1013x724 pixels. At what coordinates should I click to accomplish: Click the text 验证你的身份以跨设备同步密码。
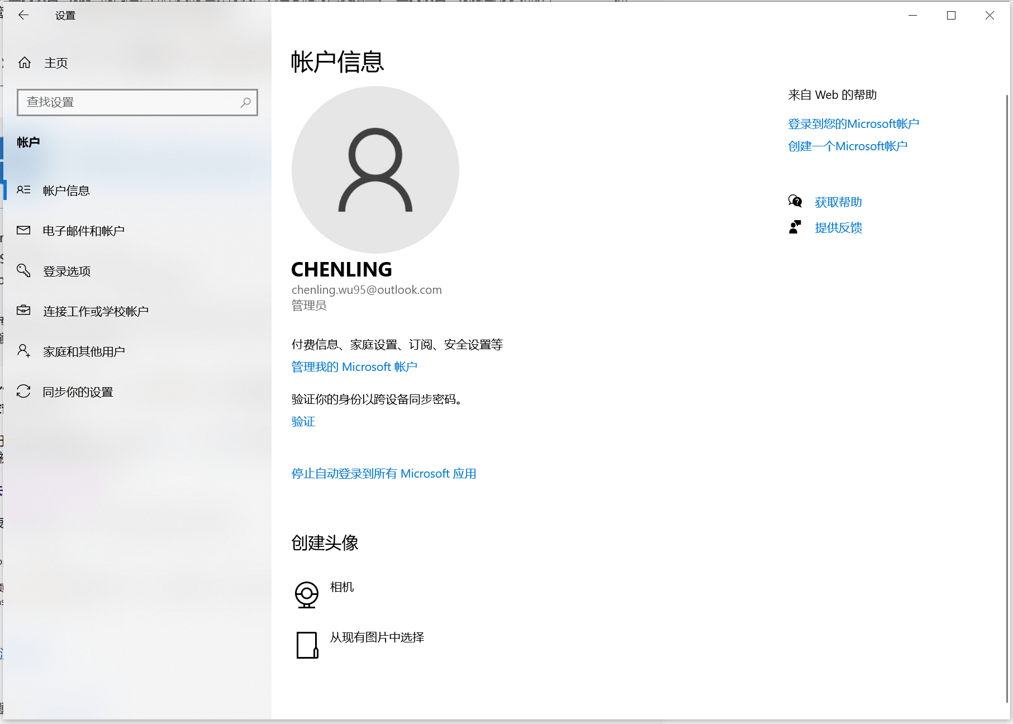378,399
